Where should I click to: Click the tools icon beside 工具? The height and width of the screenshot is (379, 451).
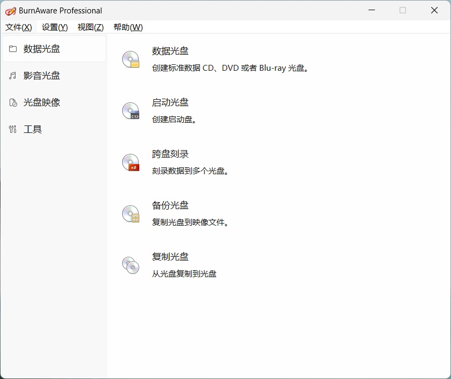pyautogui.click(x=13, y=129)
